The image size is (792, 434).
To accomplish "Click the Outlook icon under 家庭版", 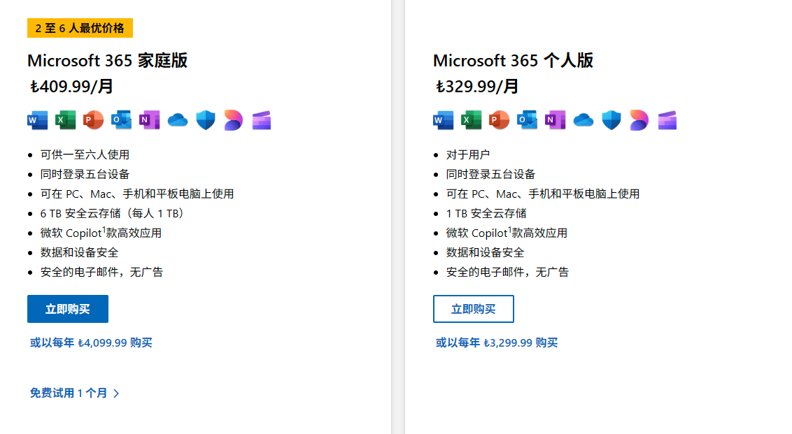I will tap(121, 120).
